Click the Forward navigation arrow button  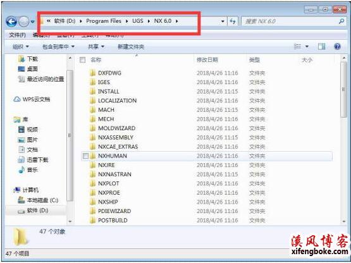(x=24, y=21)
